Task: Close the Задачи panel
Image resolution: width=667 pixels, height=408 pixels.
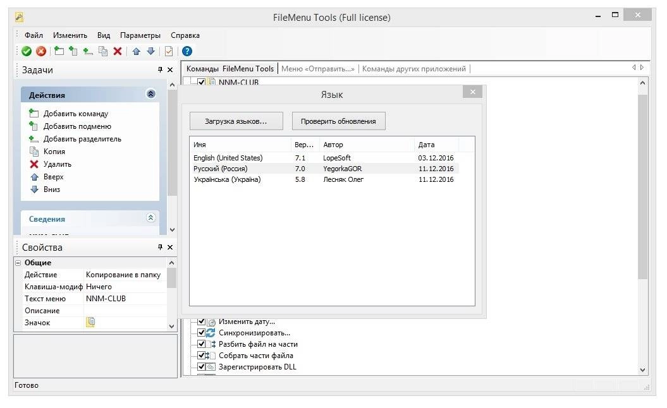Action: (169, 69)
